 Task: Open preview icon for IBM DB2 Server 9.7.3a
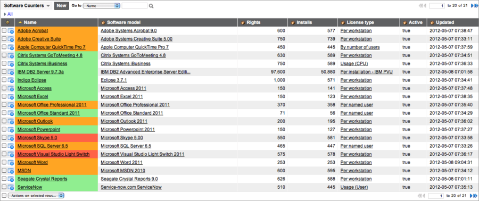(11, 72)
